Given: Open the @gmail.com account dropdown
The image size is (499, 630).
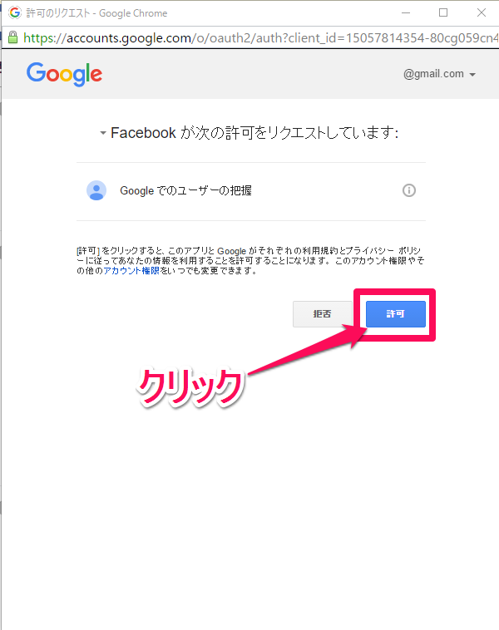Looking at the screenshot, I should pyautogui.click(x=439, y=74).
